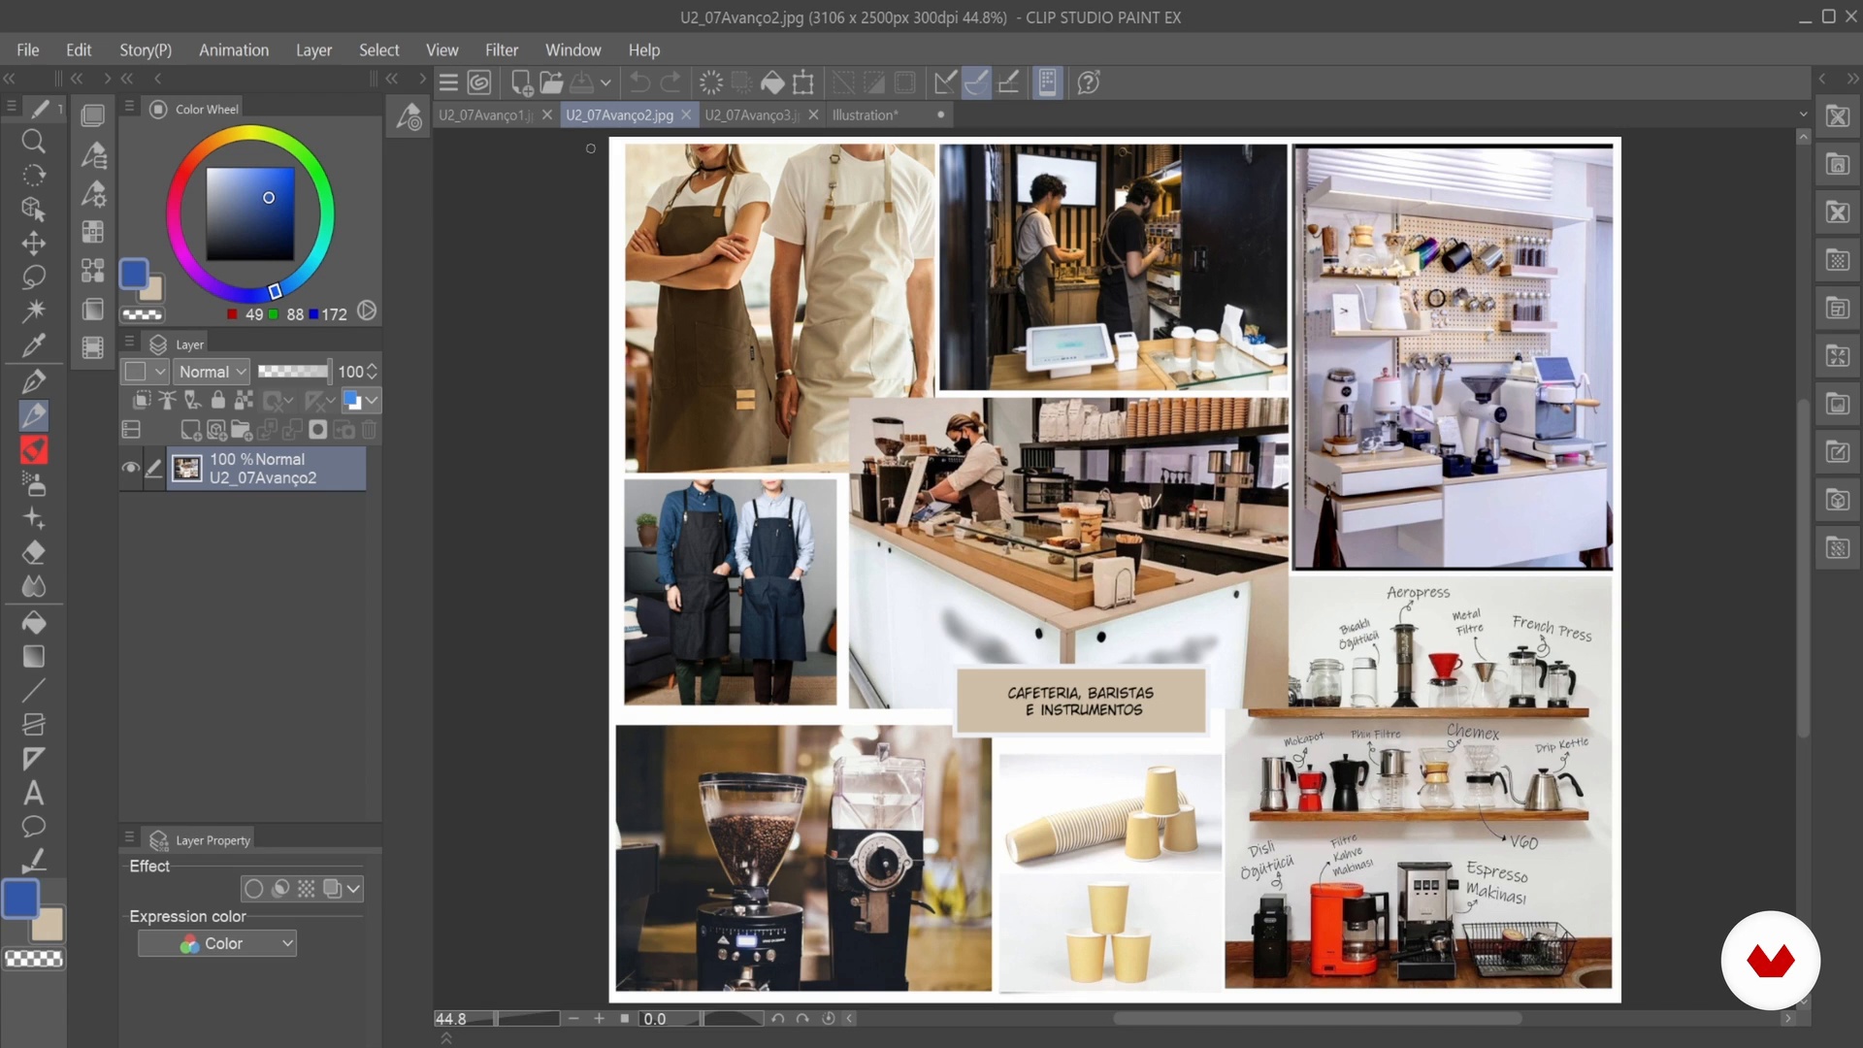This screenshot has height=1048, width=1863.
Task: Open the Story(P) menu
Action: coord(146,49)
